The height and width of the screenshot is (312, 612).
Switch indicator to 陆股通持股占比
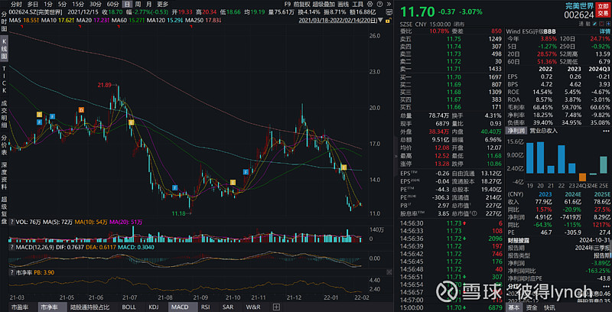coord(88,307)
